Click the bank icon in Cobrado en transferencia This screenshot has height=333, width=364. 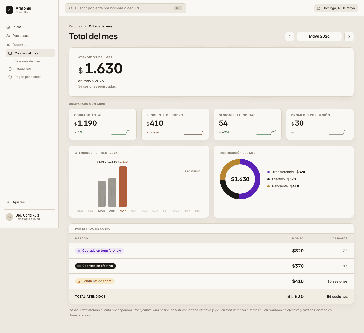click(x=79, y=251)
